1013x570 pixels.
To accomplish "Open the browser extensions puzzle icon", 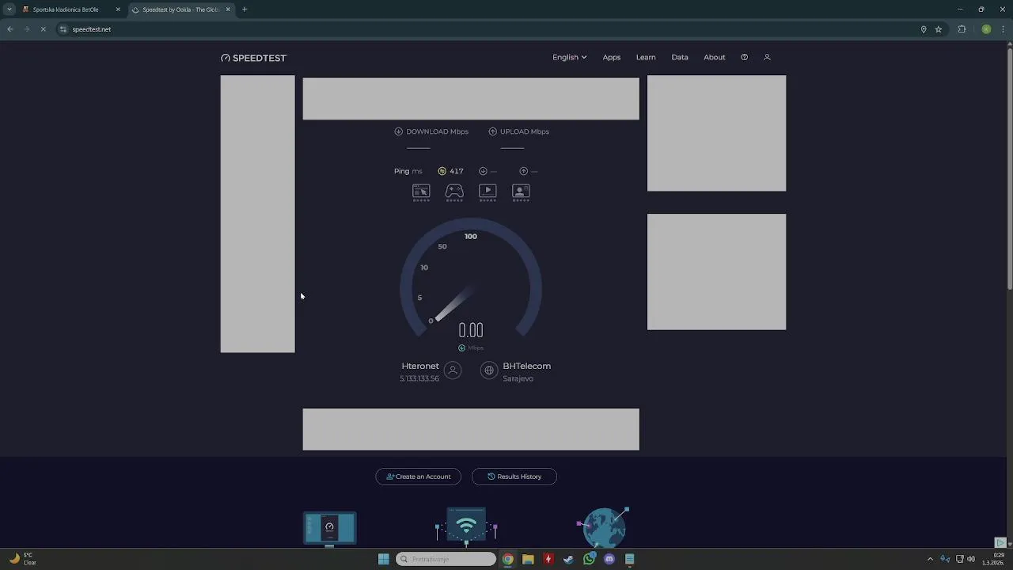I will tap(962, 29).
